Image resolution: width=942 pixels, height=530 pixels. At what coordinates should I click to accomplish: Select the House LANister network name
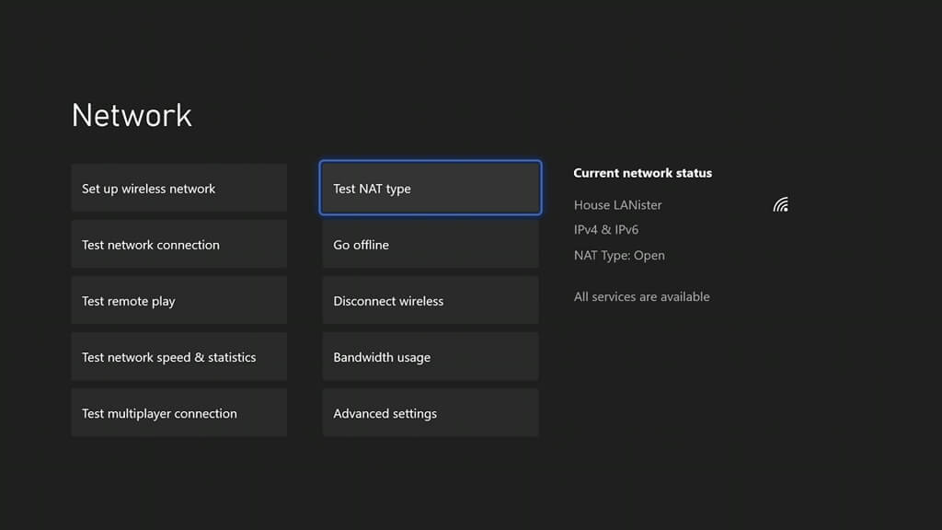617,204
